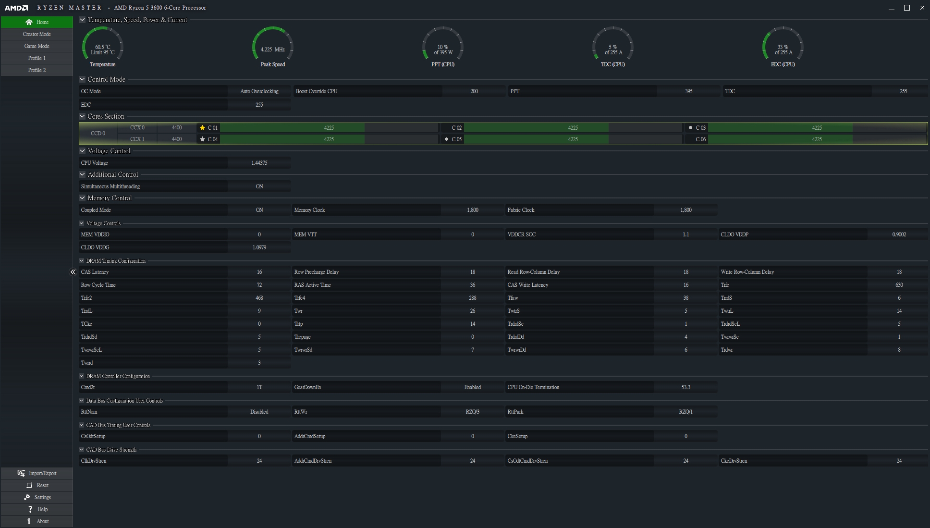Collapse the Voltage Controls subsection
The height and width of the screenshot is (528, 930).
point(82,223)
